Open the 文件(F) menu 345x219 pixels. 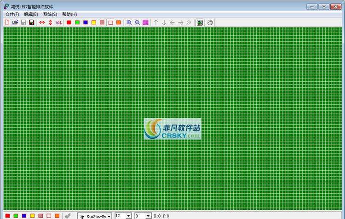pos(12,14)
